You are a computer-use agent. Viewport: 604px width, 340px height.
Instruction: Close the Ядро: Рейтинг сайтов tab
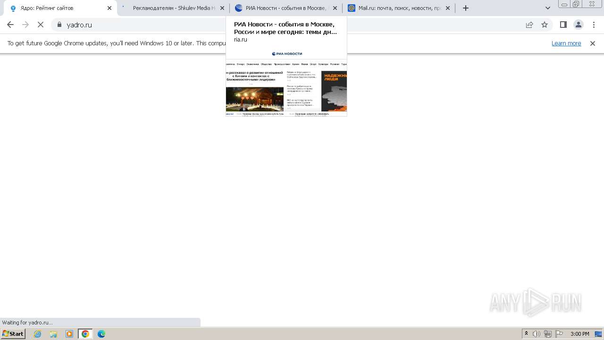pos(109,8)
